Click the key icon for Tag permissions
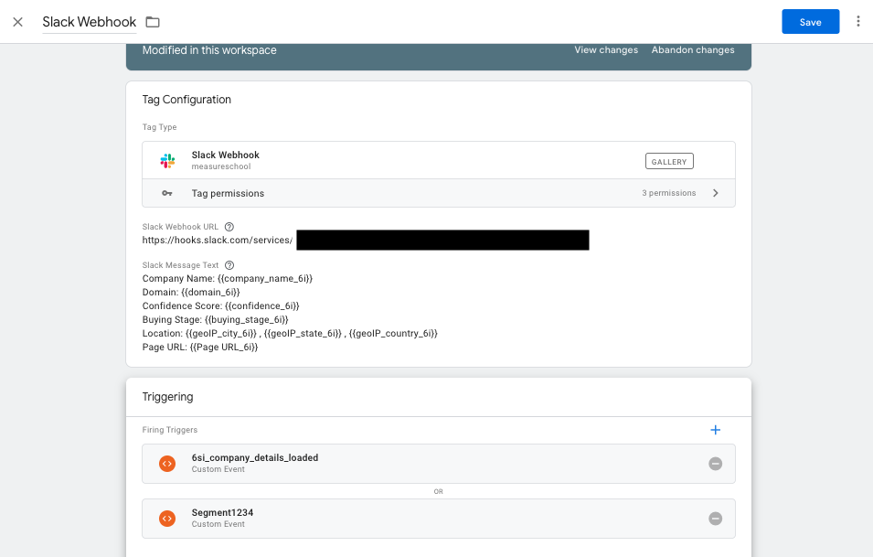The width and height of the screenshot is (873, 557). [x=167, y=193]
